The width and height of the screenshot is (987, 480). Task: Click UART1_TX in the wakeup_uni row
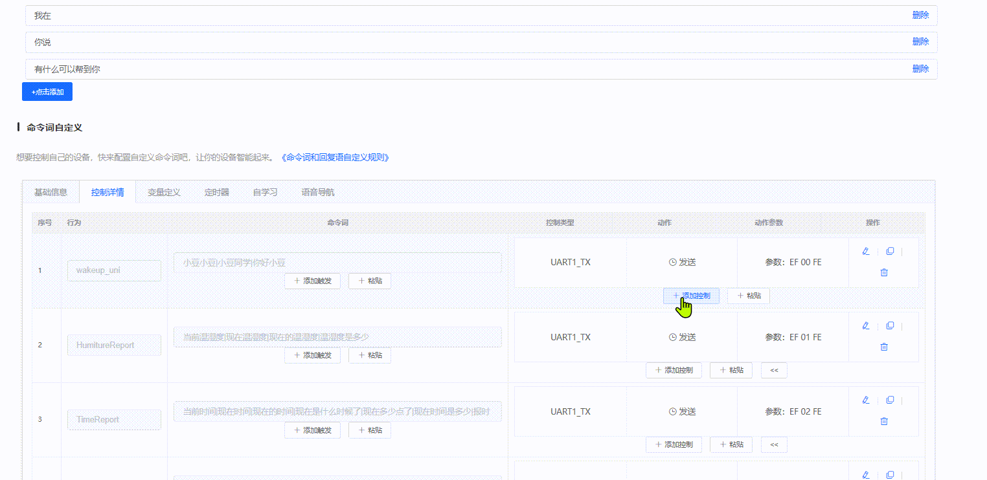click(x=571, y=263)
